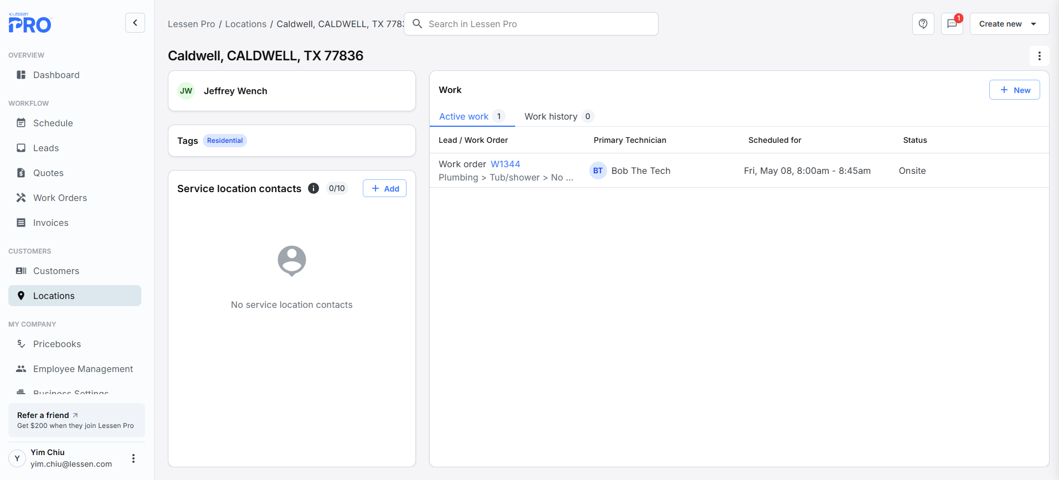Add a service location contact

[385, 188]
